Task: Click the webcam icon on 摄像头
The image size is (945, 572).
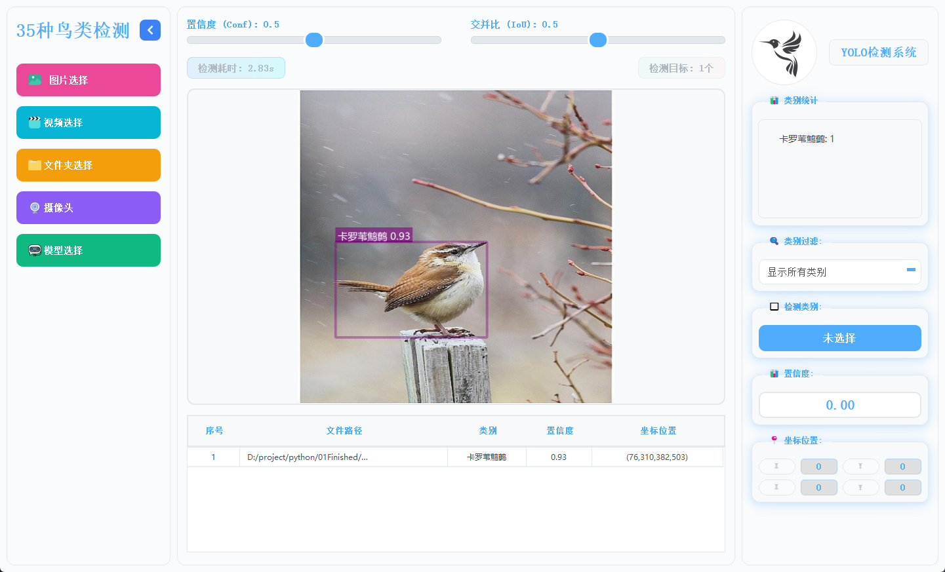Action: click(x=35, y=208)
